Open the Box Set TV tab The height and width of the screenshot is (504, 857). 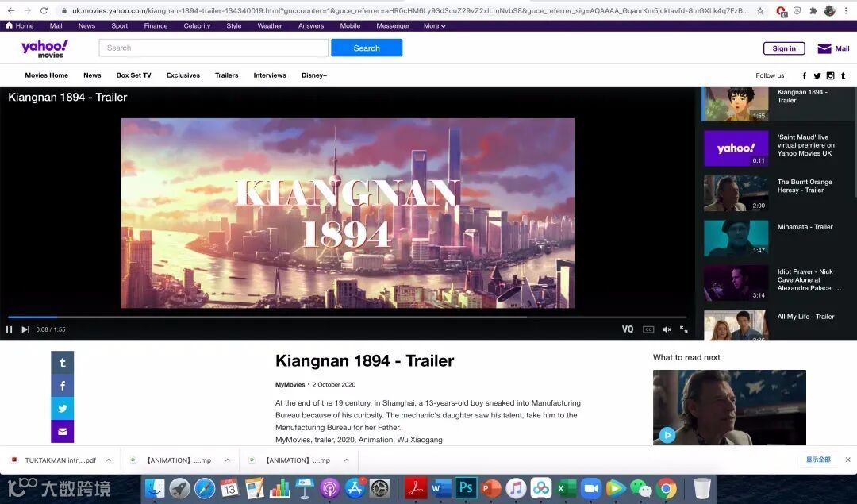pyautogui.click(x=133, y=75)
